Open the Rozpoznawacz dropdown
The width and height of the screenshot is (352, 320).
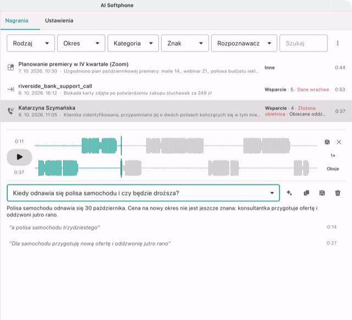(x=244, y=43)
